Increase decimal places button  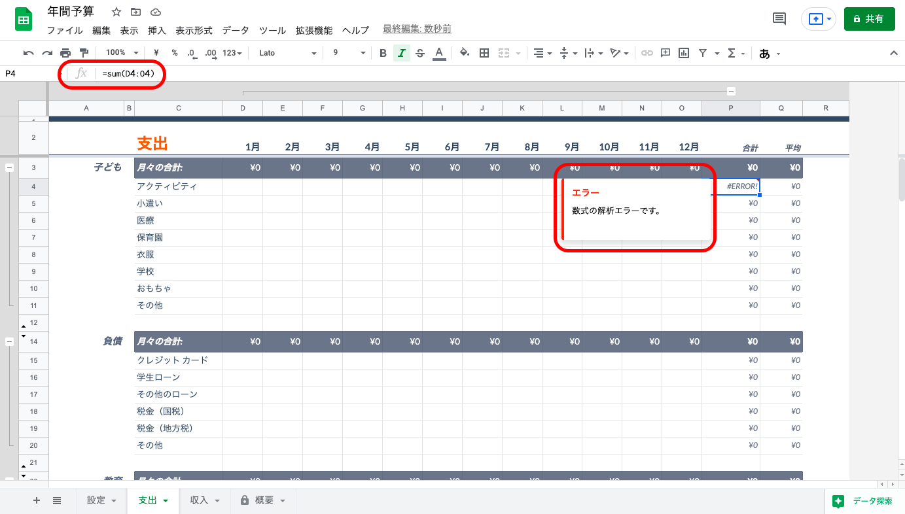[210, 53]
